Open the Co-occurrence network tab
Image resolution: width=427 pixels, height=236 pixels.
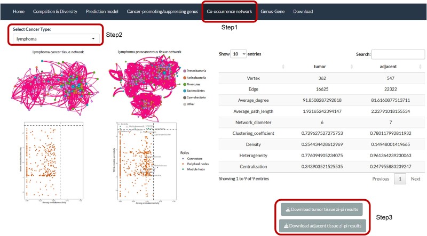pyautogui.click(x=230, y=11)
